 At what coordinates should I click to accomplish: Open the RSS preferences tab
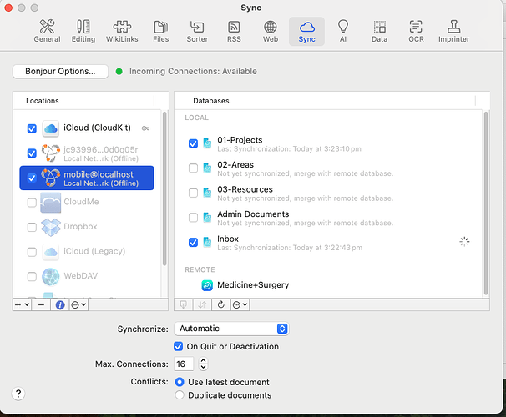pyautogui.click(x=234, y=31)
